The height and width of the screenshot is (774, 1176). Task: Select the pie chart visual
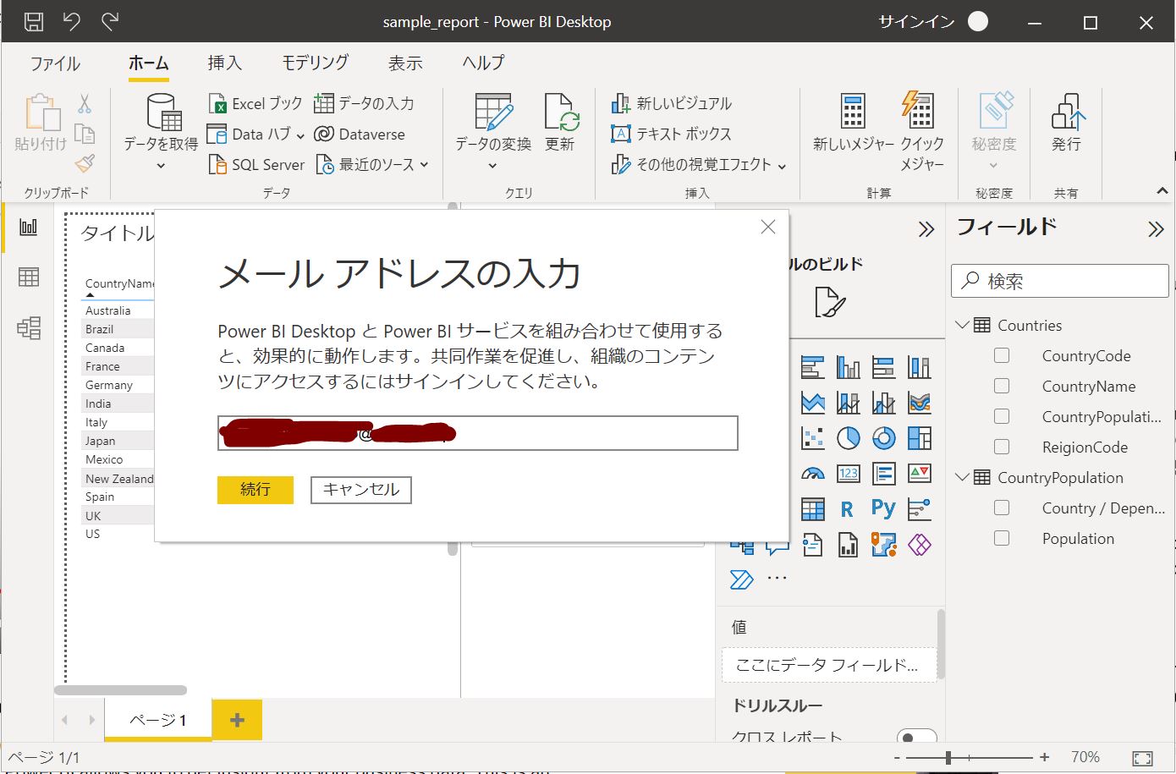pos(849,438)
